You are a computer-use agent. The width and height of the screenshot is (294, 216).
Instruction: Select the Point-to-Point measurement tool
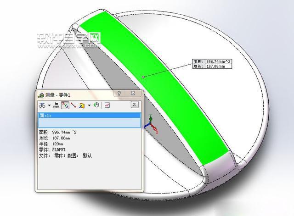pyautogui.click(x=73, y=105)
